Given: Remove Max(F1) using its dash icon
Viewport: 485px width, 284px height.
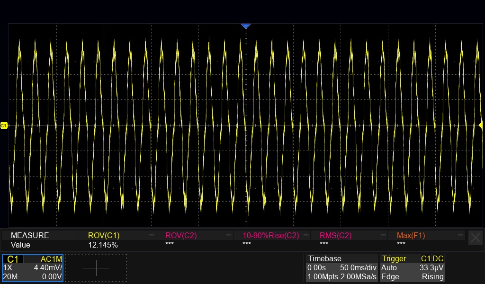Looking at the screenshot, I should tap(460, 235).
